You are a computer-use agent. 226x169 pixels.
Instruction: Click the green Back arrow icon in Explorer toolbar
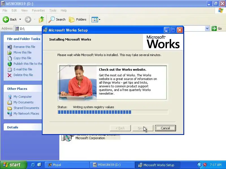pos(6,19)
